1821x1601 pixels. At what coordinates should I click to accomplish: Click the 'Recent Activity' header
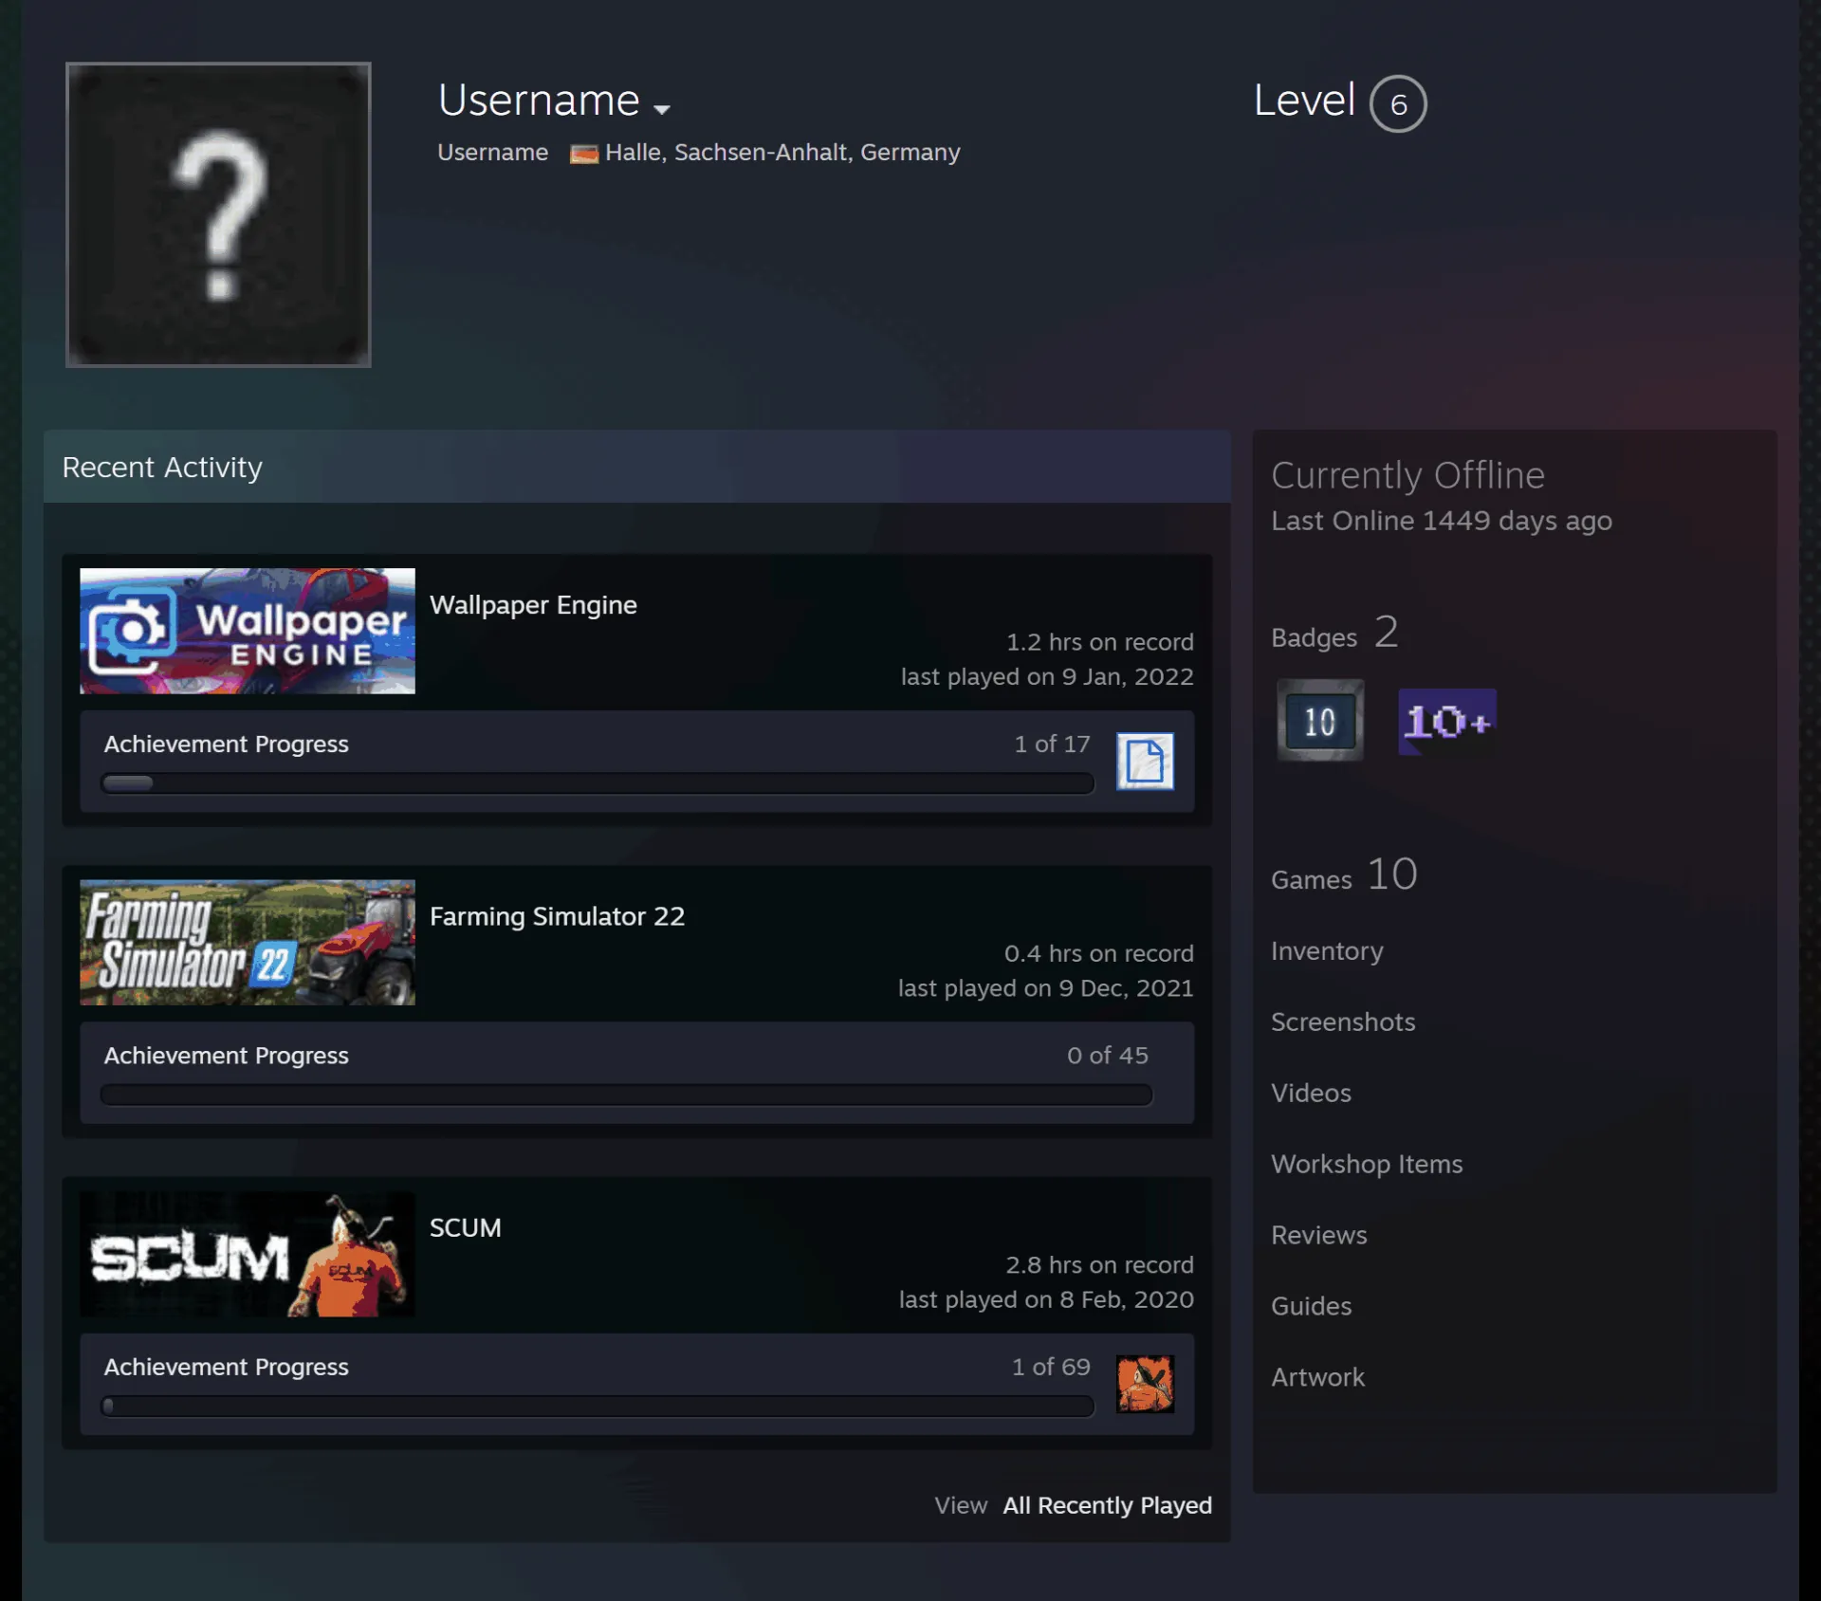tap(162, 468)
